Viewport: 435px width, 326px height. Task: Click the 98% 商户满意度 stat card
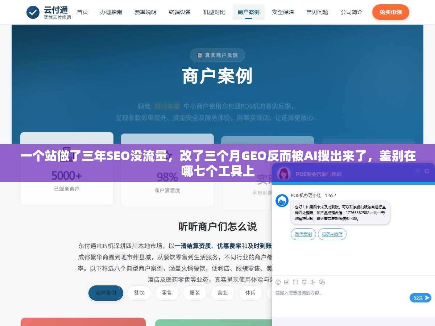[167, 170]
